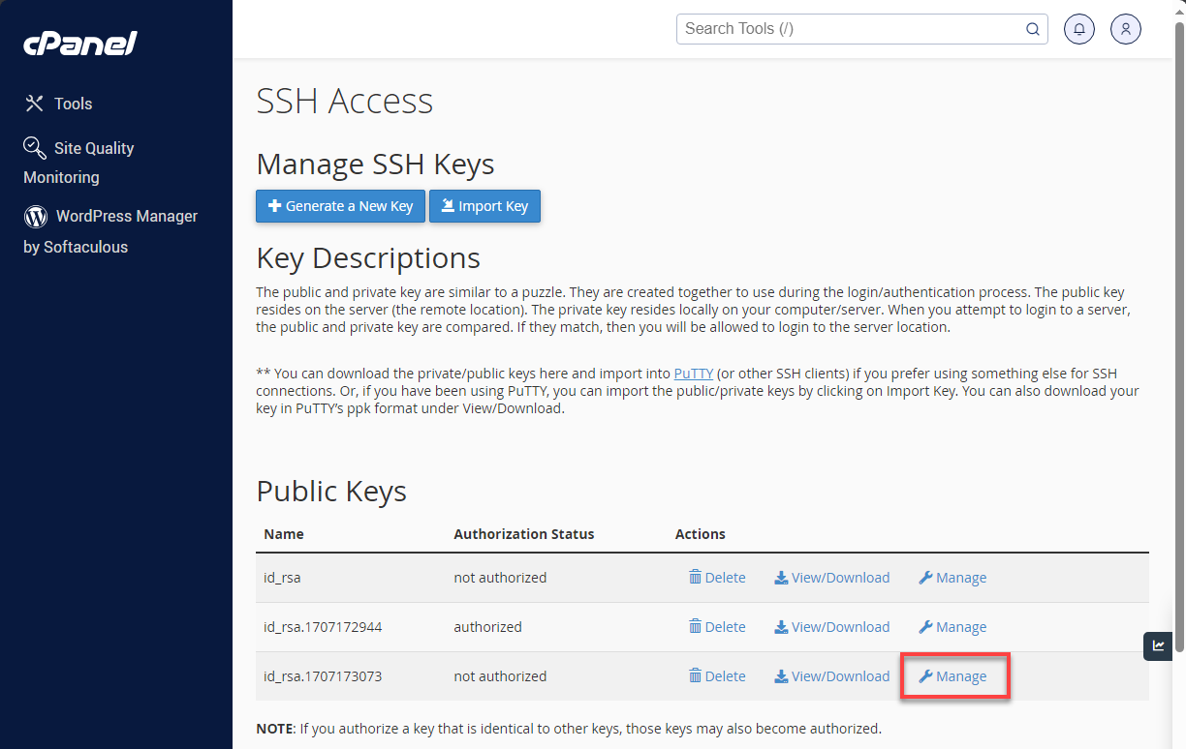Click the wrench icon beside Manage for id_rsa

924,577
